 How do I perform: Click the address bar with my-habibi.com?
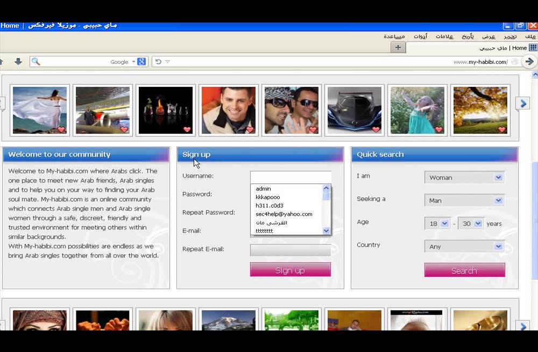point(336,62)
